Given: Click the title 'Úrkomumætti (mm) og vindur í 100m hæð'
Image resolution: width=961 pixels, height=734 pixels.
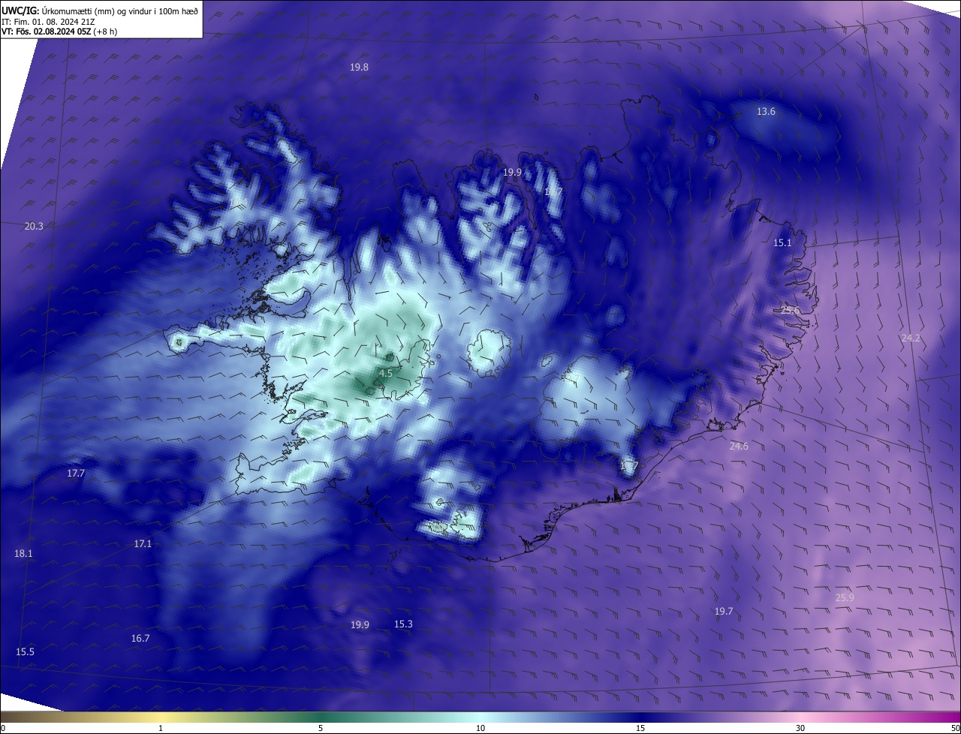Looking at the screenshot, I should (x=120, y=11).
